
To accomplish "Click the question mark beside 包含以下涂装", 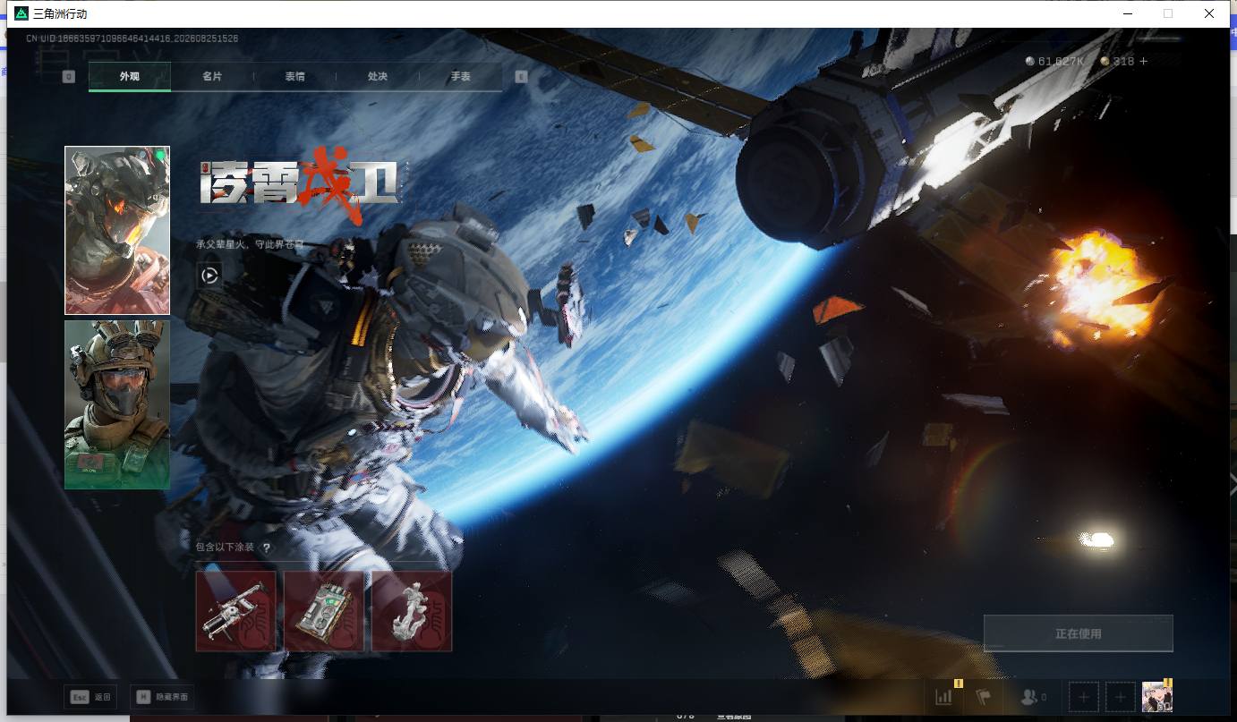I will (267, 548).
